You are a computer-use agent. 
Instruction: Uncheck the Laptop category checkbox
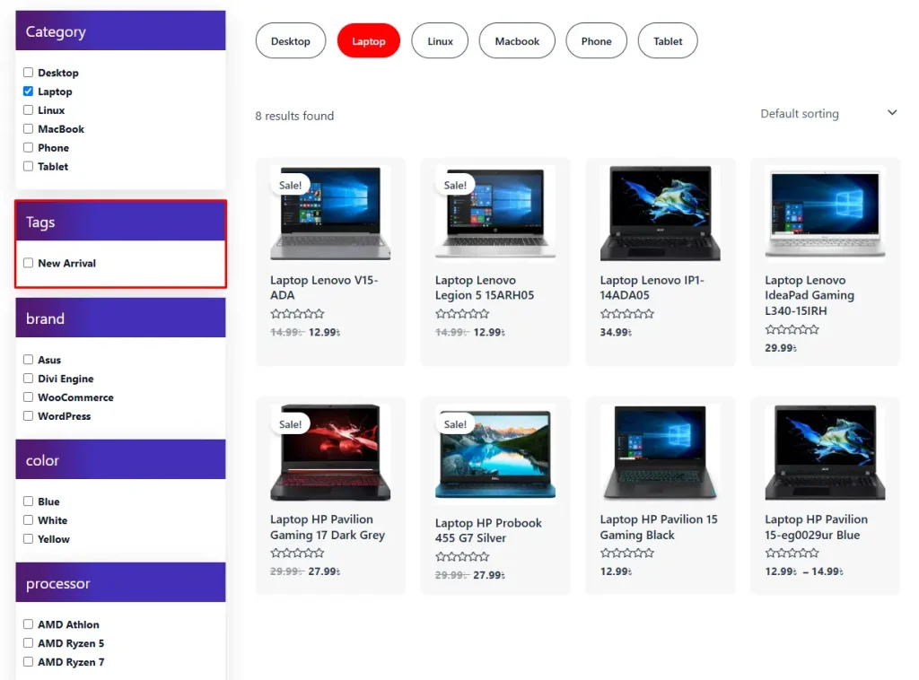coord(28,92)
